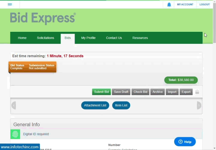
Task: Open the Help chat button
Action: (185, 142)
